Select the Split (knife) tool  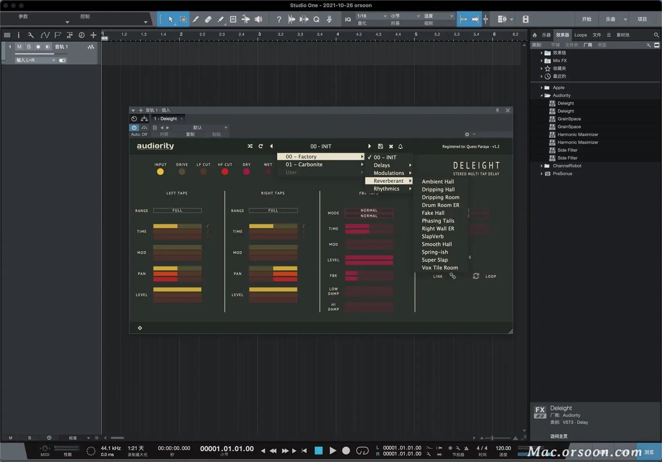(x=195, y=19)
